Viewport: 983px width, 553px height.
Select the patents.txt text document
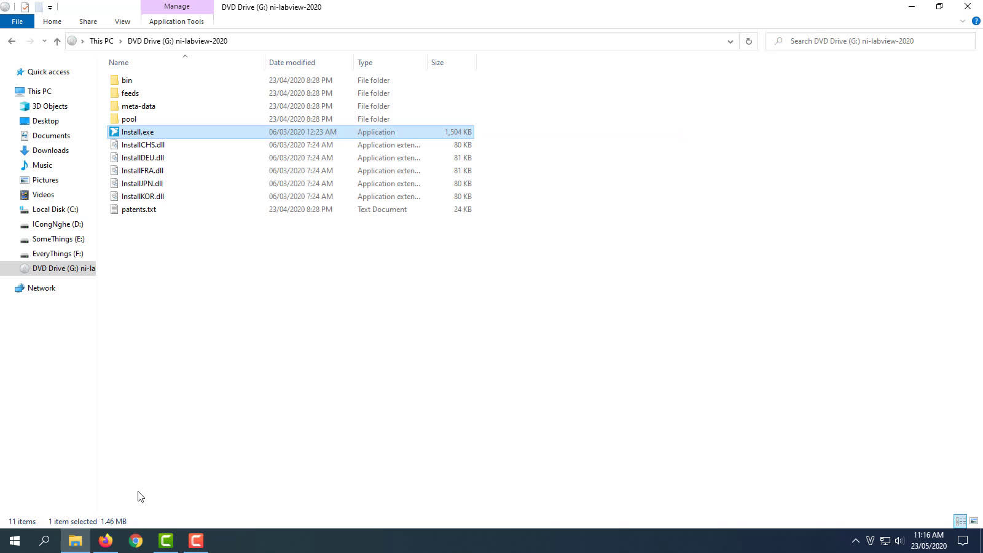click(139, 210)
